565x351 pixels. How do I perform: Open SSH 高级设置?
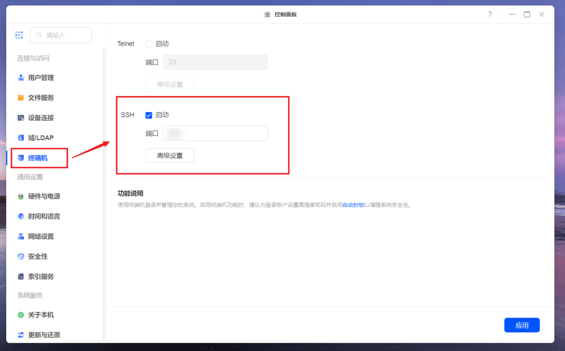(169, 155)
